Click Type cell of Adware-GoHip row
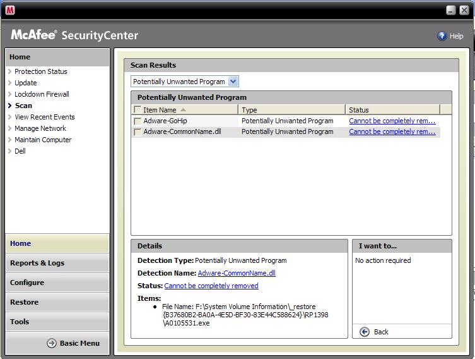 pos(287,121)
